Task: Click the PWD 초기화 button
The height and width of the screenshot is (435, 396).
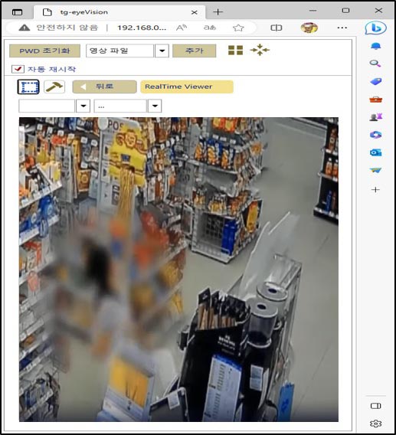Action: coord(44,51)
